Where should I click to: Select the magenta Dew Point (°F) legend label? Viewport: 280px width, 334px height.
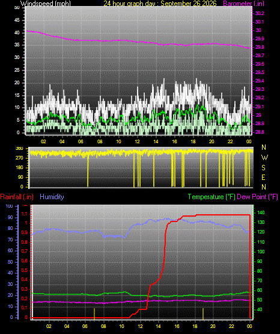click(257, 197)
